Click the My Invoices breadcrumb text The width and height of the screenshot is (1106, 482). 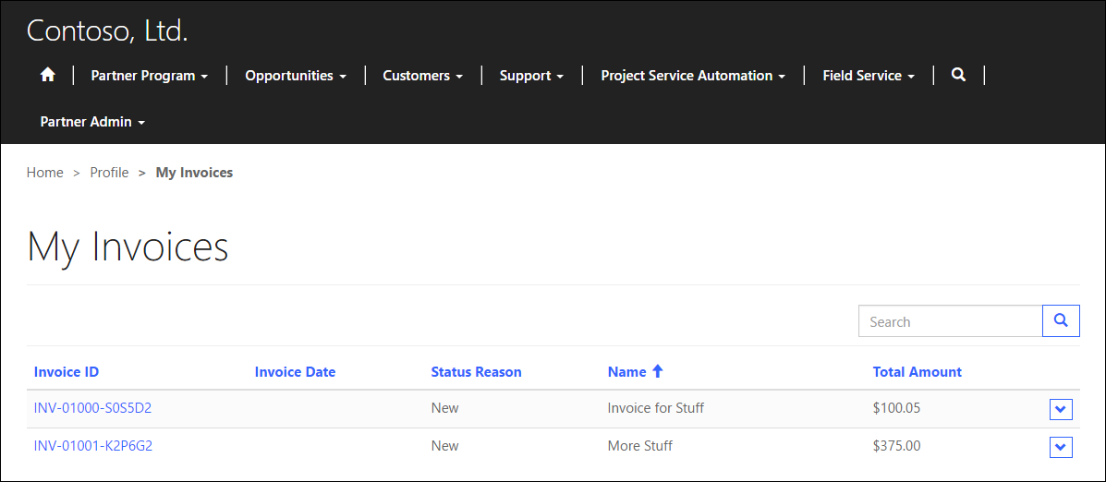194,172
